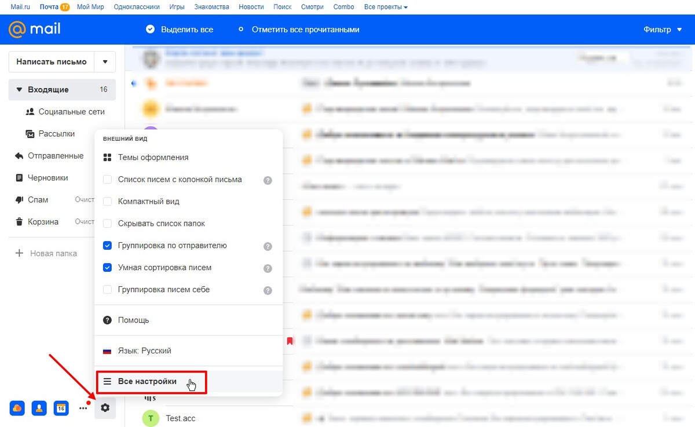Viewport: 695px width, 427px height.
Task: Click the Помощь question icon
Action: click(107, 320)
